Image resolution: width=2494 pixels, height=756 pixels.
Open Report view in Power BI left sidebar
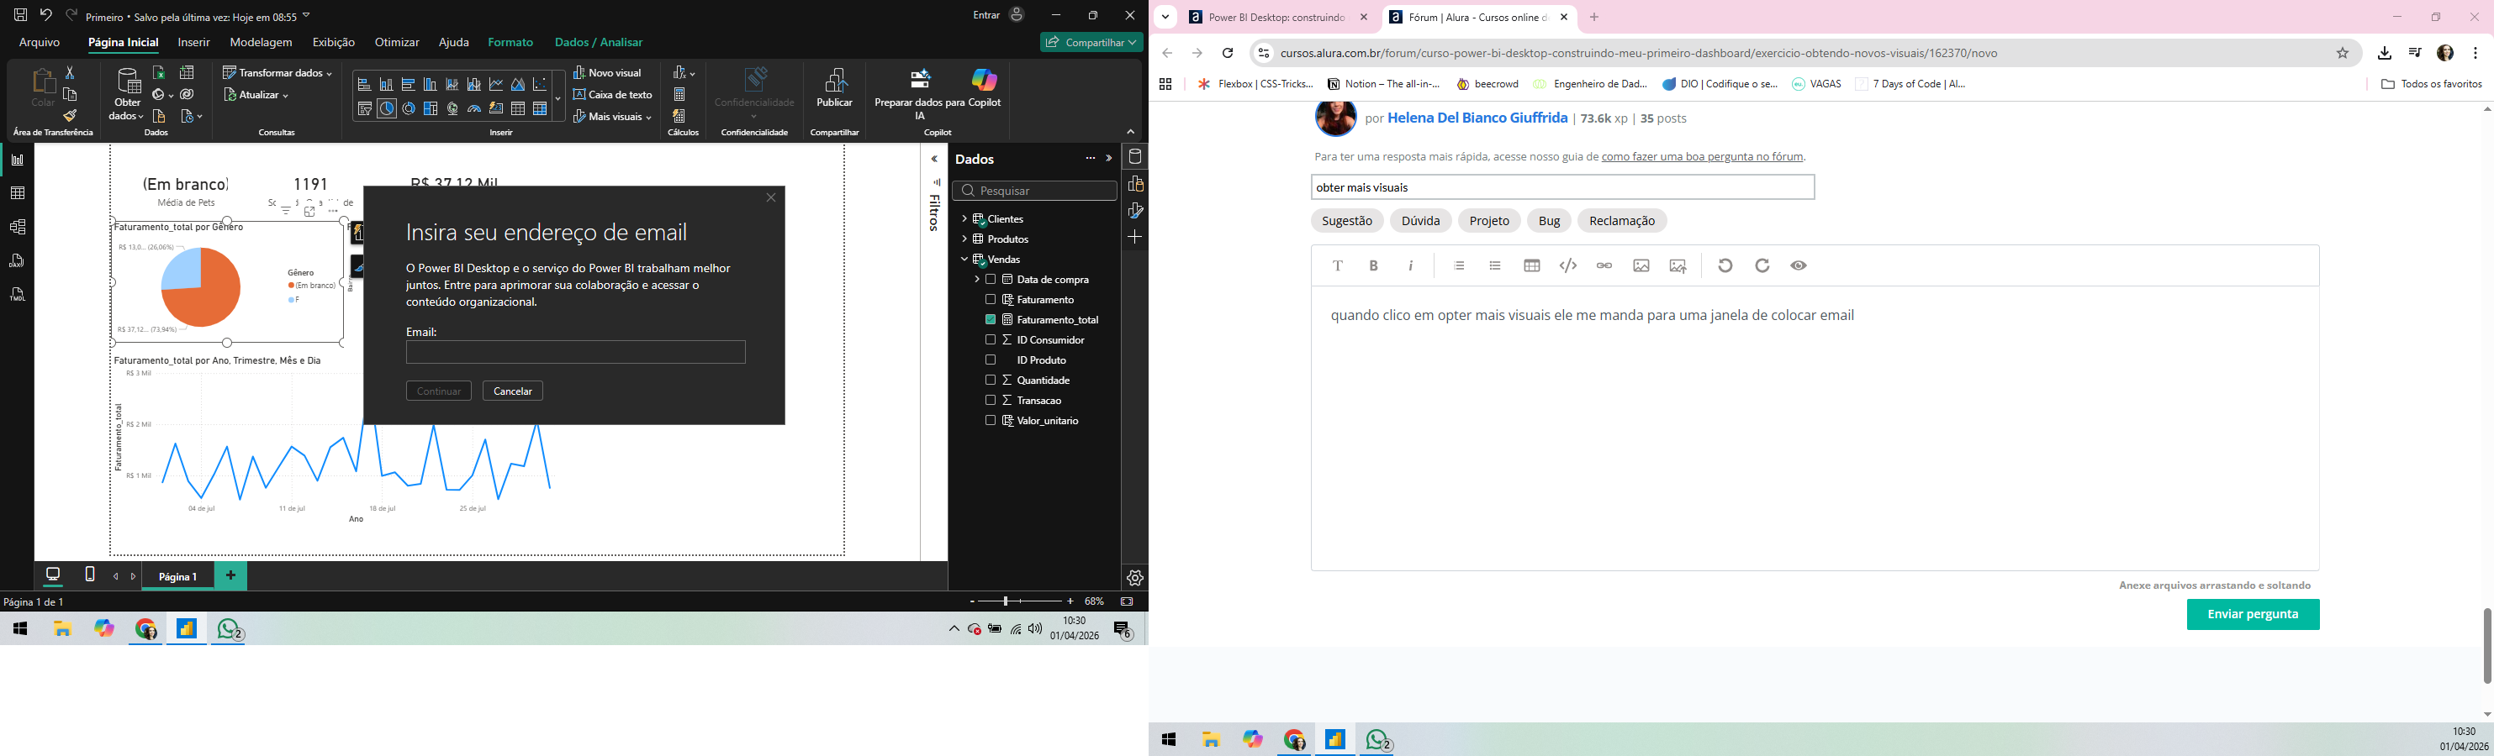point(18,160)
